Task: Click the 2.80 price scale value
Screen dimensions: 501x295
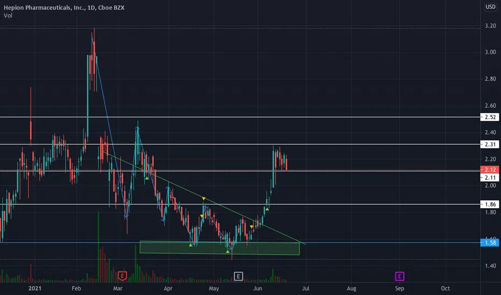Action: [490, 79]
